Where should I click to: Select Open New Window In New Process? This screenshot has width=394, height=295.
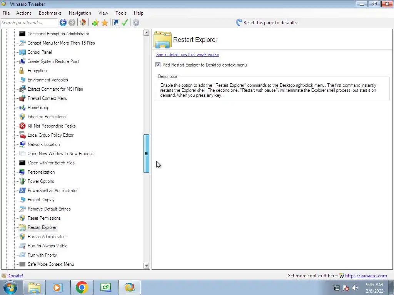[60, 154]
